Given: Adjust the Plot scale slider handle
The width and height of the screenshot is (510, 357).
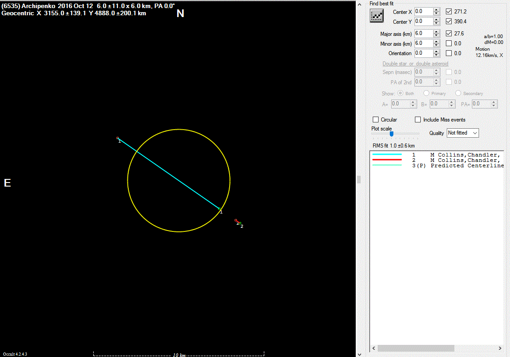Looking at the screenshot, I should coord(392,134).
